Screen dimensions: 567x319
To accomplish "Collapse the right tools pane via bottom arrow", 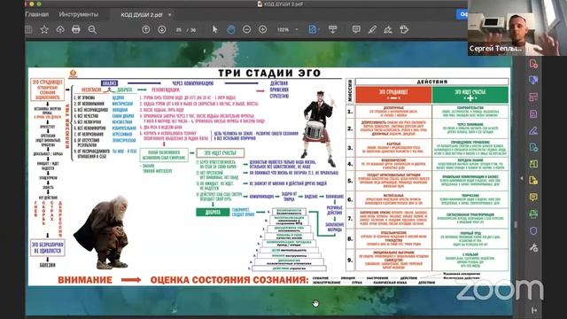I will click(534, 310).
